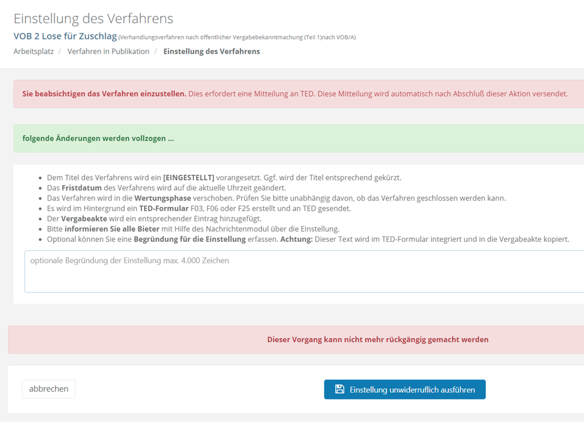Click the red TED notification warning banner
This screenshot has width=584, height=422.
[299, 94]
